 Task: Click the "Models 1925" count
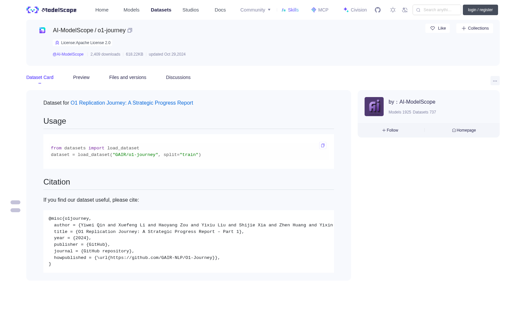(400, 112)
